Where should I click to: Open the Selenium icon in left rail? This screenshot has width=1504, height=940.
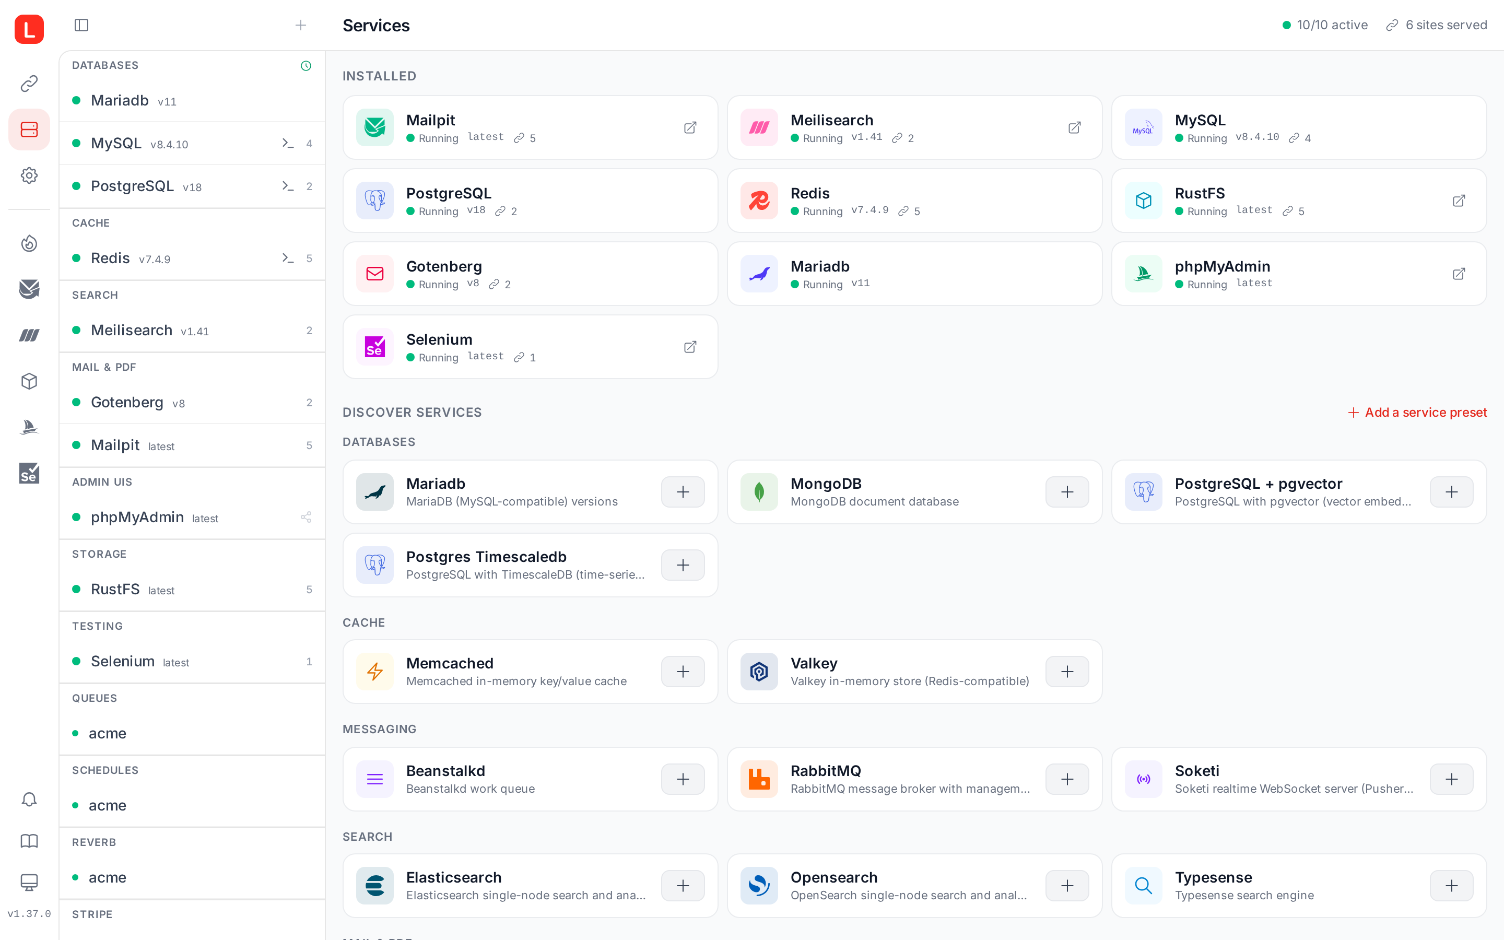(x=29, y=473)
